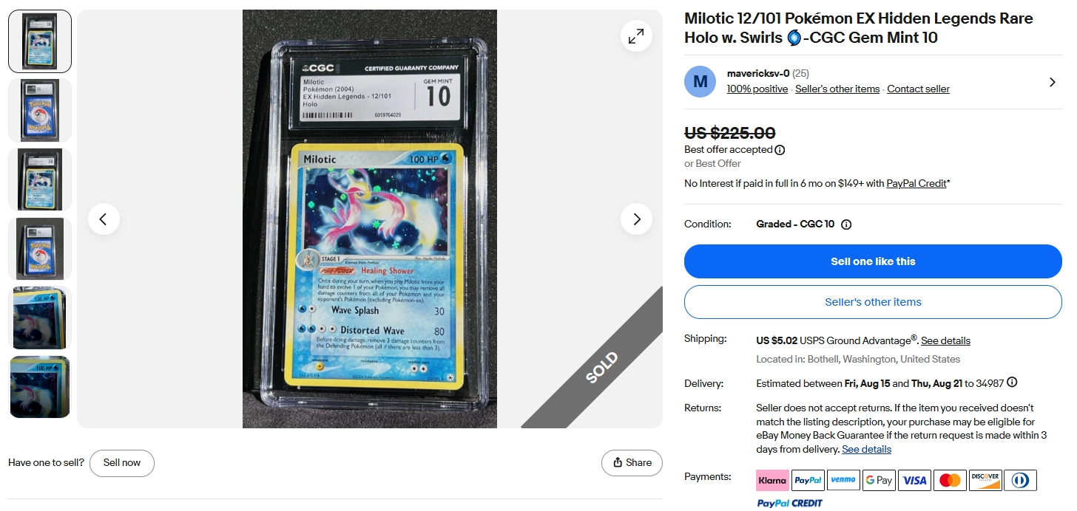1077x511 pixels.
Task: Open Seller's other items outlined button
Action: coord(873,302)
